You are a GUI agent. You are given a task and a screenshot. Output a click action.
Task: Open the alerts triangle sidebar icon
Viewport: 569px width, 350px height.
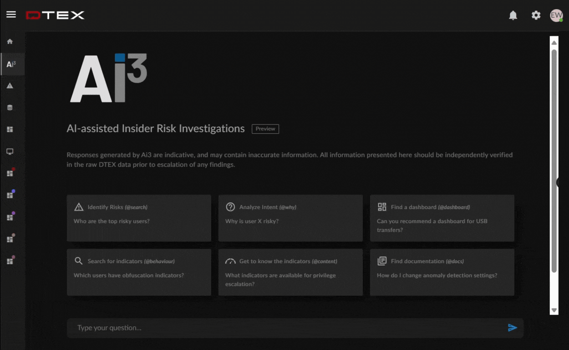[x=10, y=85]
